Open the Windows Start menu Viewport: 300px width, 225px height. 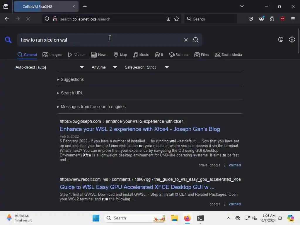(96, 218)
